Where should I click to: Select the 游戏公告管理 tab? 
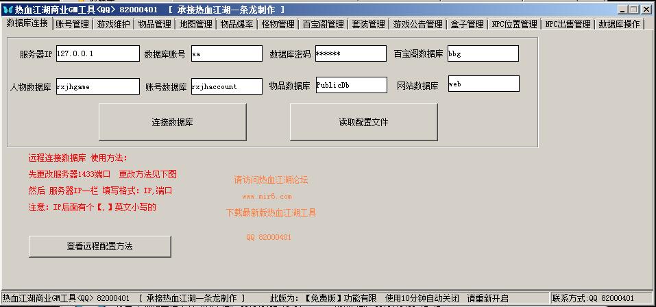[417, 25]
